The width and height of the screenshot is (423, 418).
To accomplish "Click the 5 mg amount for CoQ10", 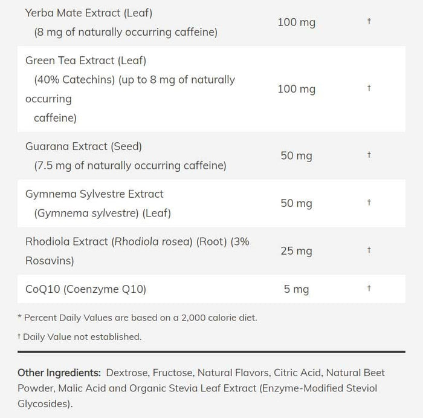I will (296, 289).
